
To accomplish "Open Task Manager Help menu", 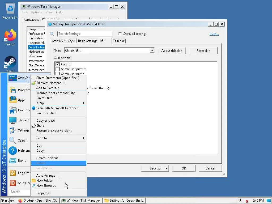I will 59,12.
